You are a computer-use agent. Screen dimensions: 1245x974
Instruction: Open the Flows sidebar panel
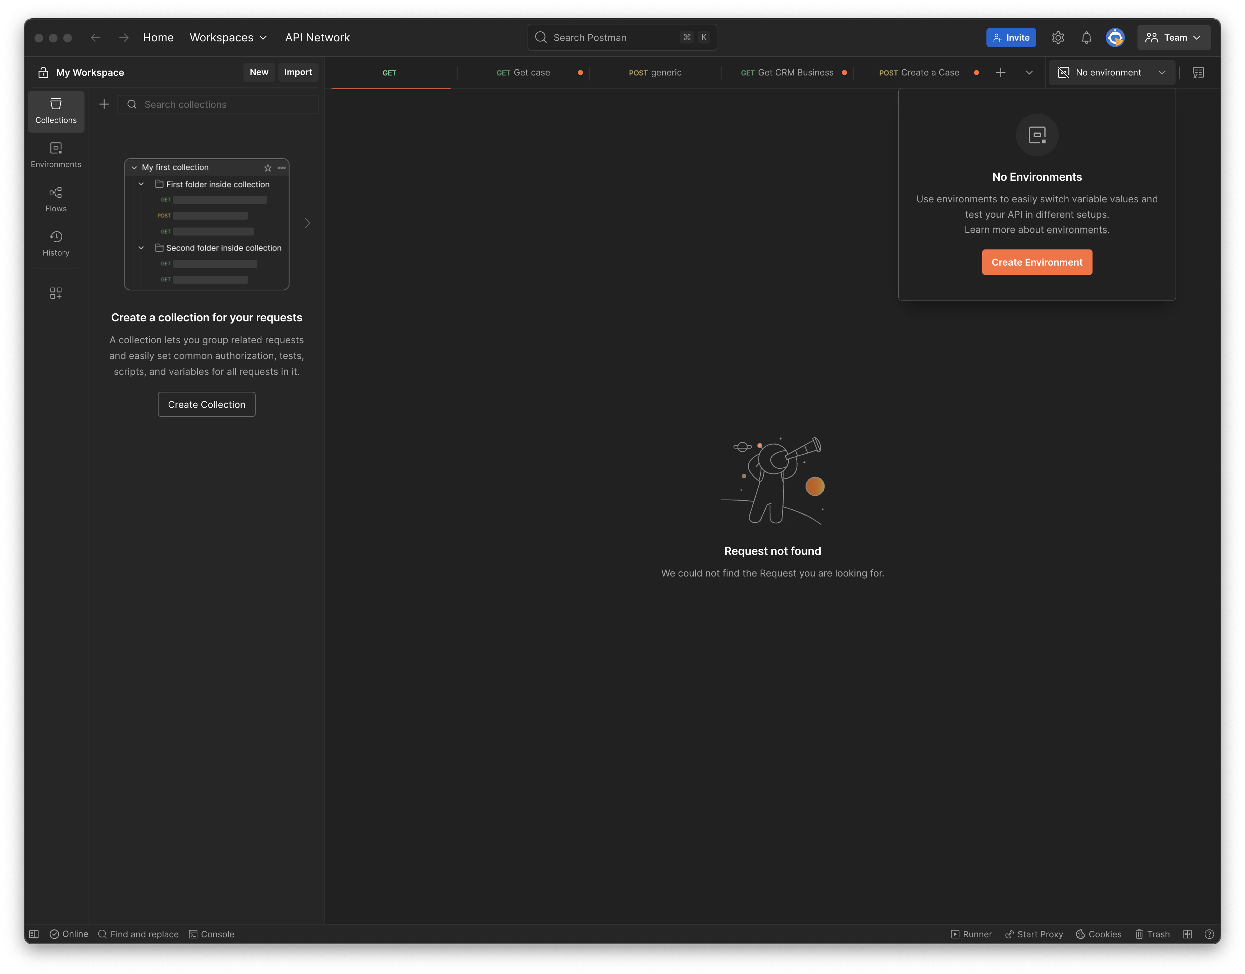(x=56, y=199)
